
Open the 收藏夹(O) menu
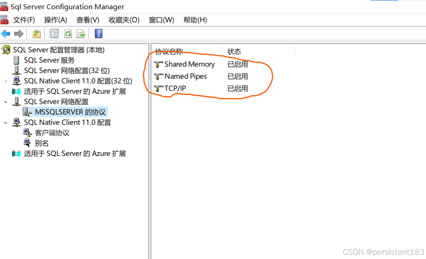pyautogui.click(x=124, y=20)
